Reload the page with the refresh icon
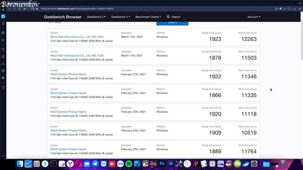 click(x=19, y=8)
